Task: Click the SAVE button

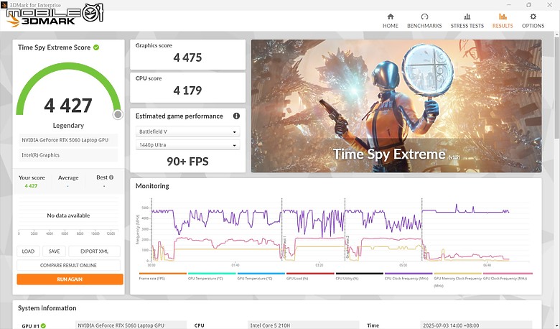Action: (54, 251)
